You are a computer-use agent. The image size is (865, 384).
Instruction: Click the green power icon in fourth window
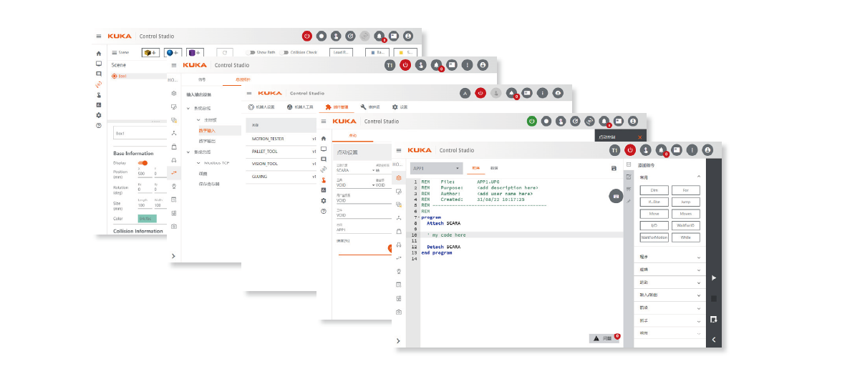[x=531, y=121]
